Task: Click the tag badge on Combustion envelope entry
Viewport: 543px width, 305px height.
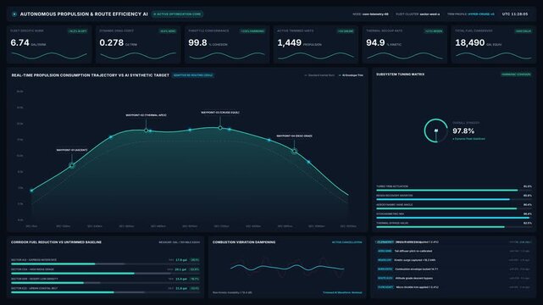Action: (385, 269)
